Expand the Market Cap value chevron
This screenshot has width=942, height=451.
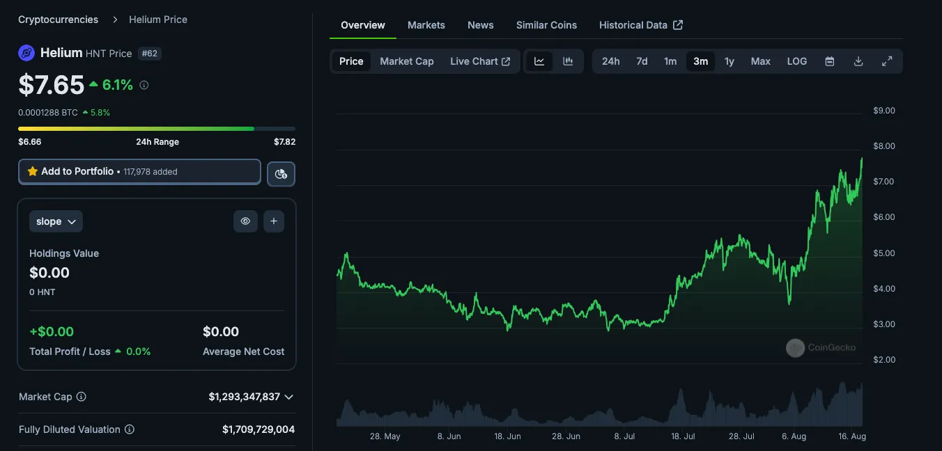pos(288,397)
